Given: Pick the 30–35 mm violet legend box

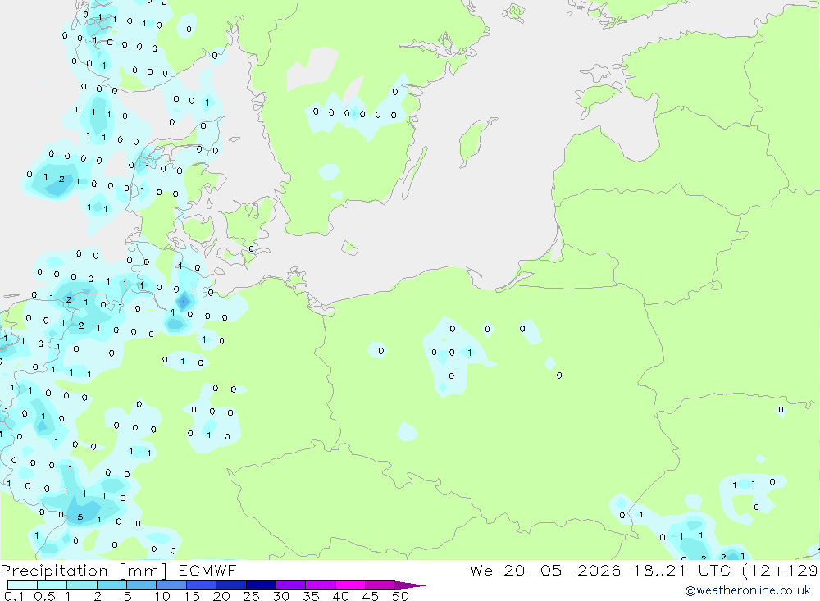Looking at the screenshot, I should [290, 585].
